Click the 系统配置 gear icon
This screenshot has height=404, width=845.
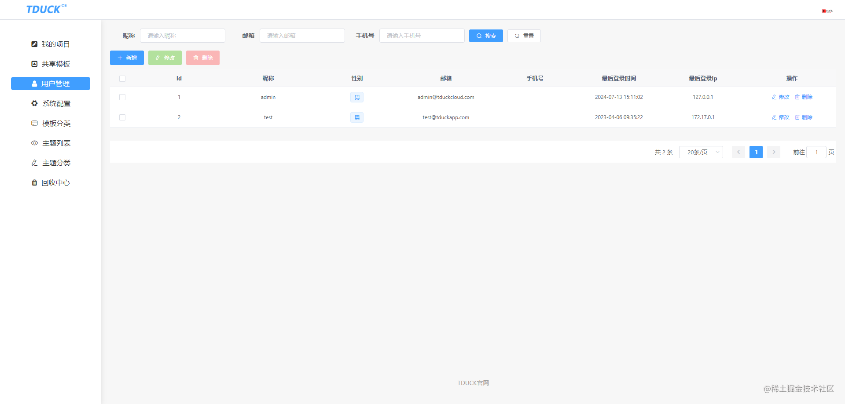(34, 103)
